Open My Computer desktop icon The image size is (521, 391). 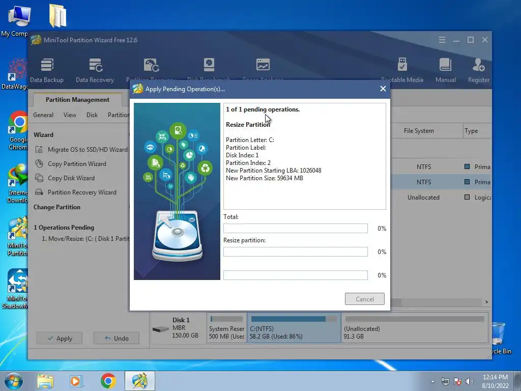point(17,20)
